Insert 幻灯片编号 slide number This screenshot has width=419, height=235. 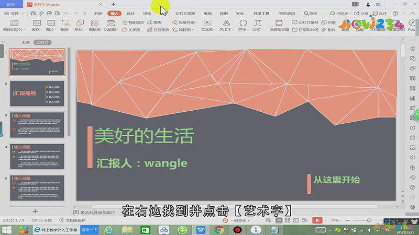point(305,22)
